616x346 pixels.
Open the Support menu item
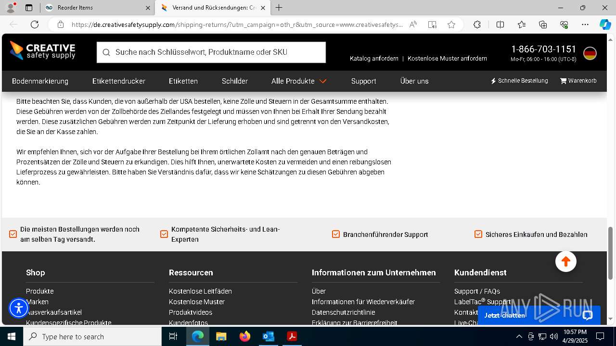(x=363, y=81)
